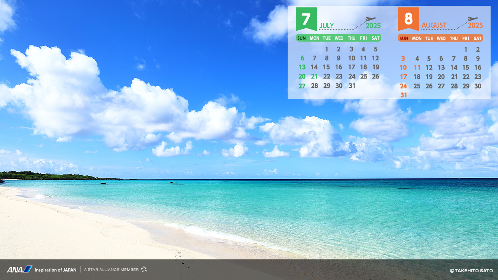498x280 pixels.
Task: Click the airplane icon above July 2025
Action: 370,19
